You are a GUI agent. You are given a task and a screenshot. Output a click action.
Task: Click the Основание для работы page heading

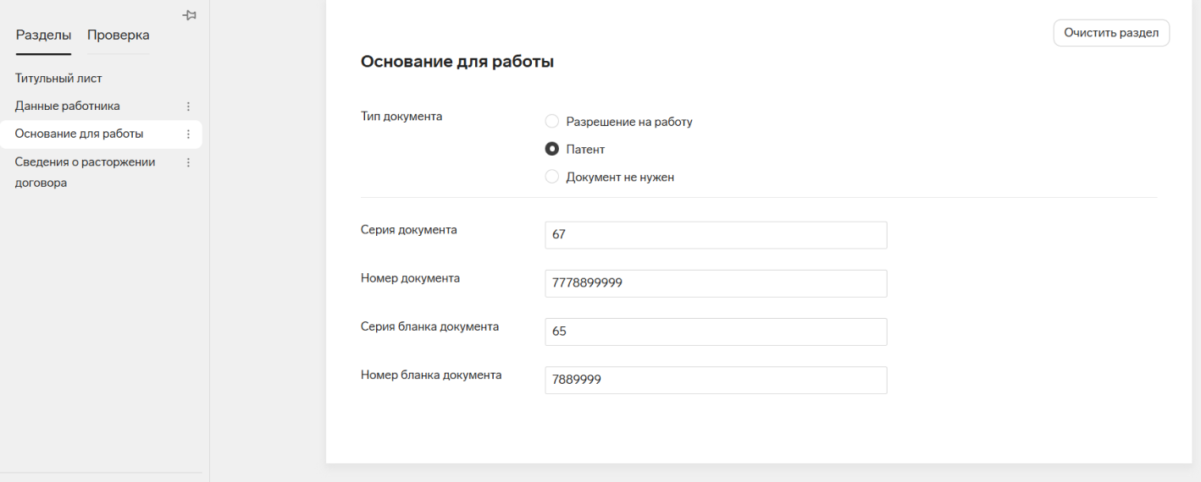pyautogui.click(x=457, y=62)
